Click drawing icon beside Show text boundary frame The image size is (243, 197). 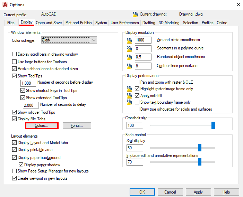coord(129,102)
